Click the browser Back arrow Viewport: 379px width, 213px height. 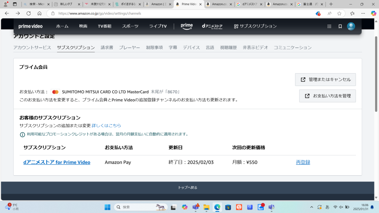point(7,14)
